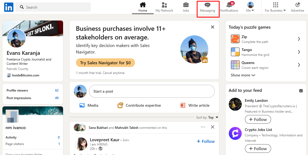Screen dimensions: 308x155
Task: Open the Jobs tab
Action: (x=186, y=7)
